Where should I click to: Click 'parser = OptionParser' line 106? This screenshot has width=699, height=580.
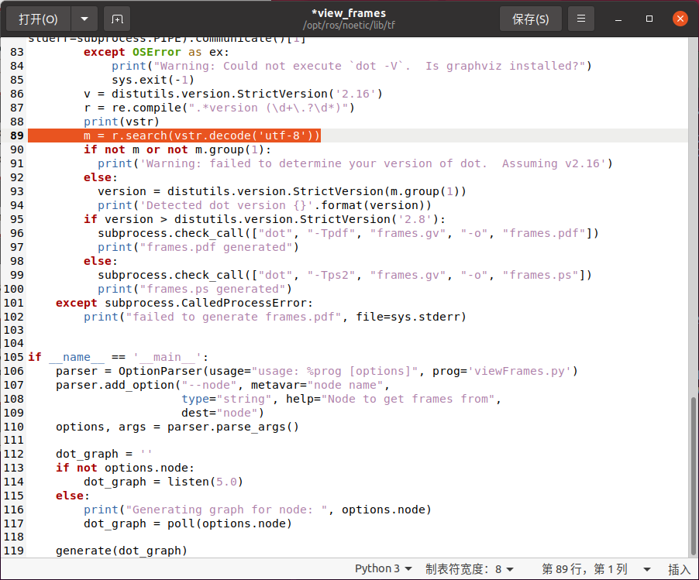pyautogui.click(x=316, y=371)
